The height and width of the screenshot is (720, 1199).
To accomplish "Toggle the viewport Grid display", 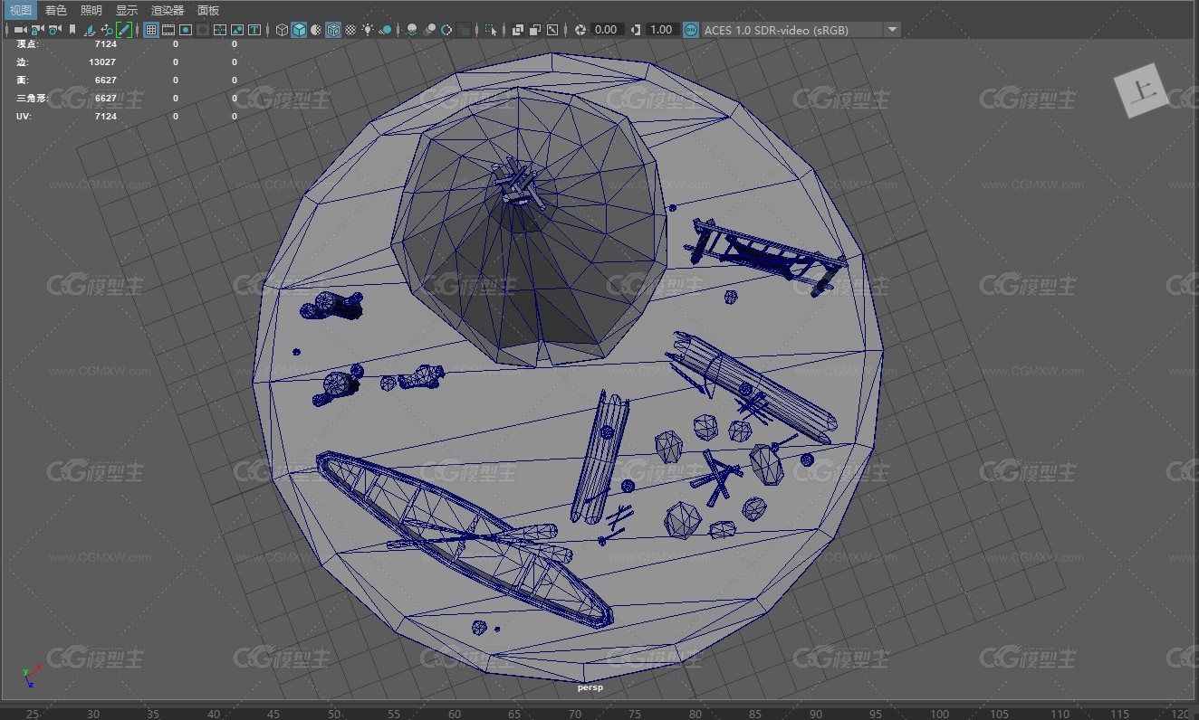I will 151,30.
